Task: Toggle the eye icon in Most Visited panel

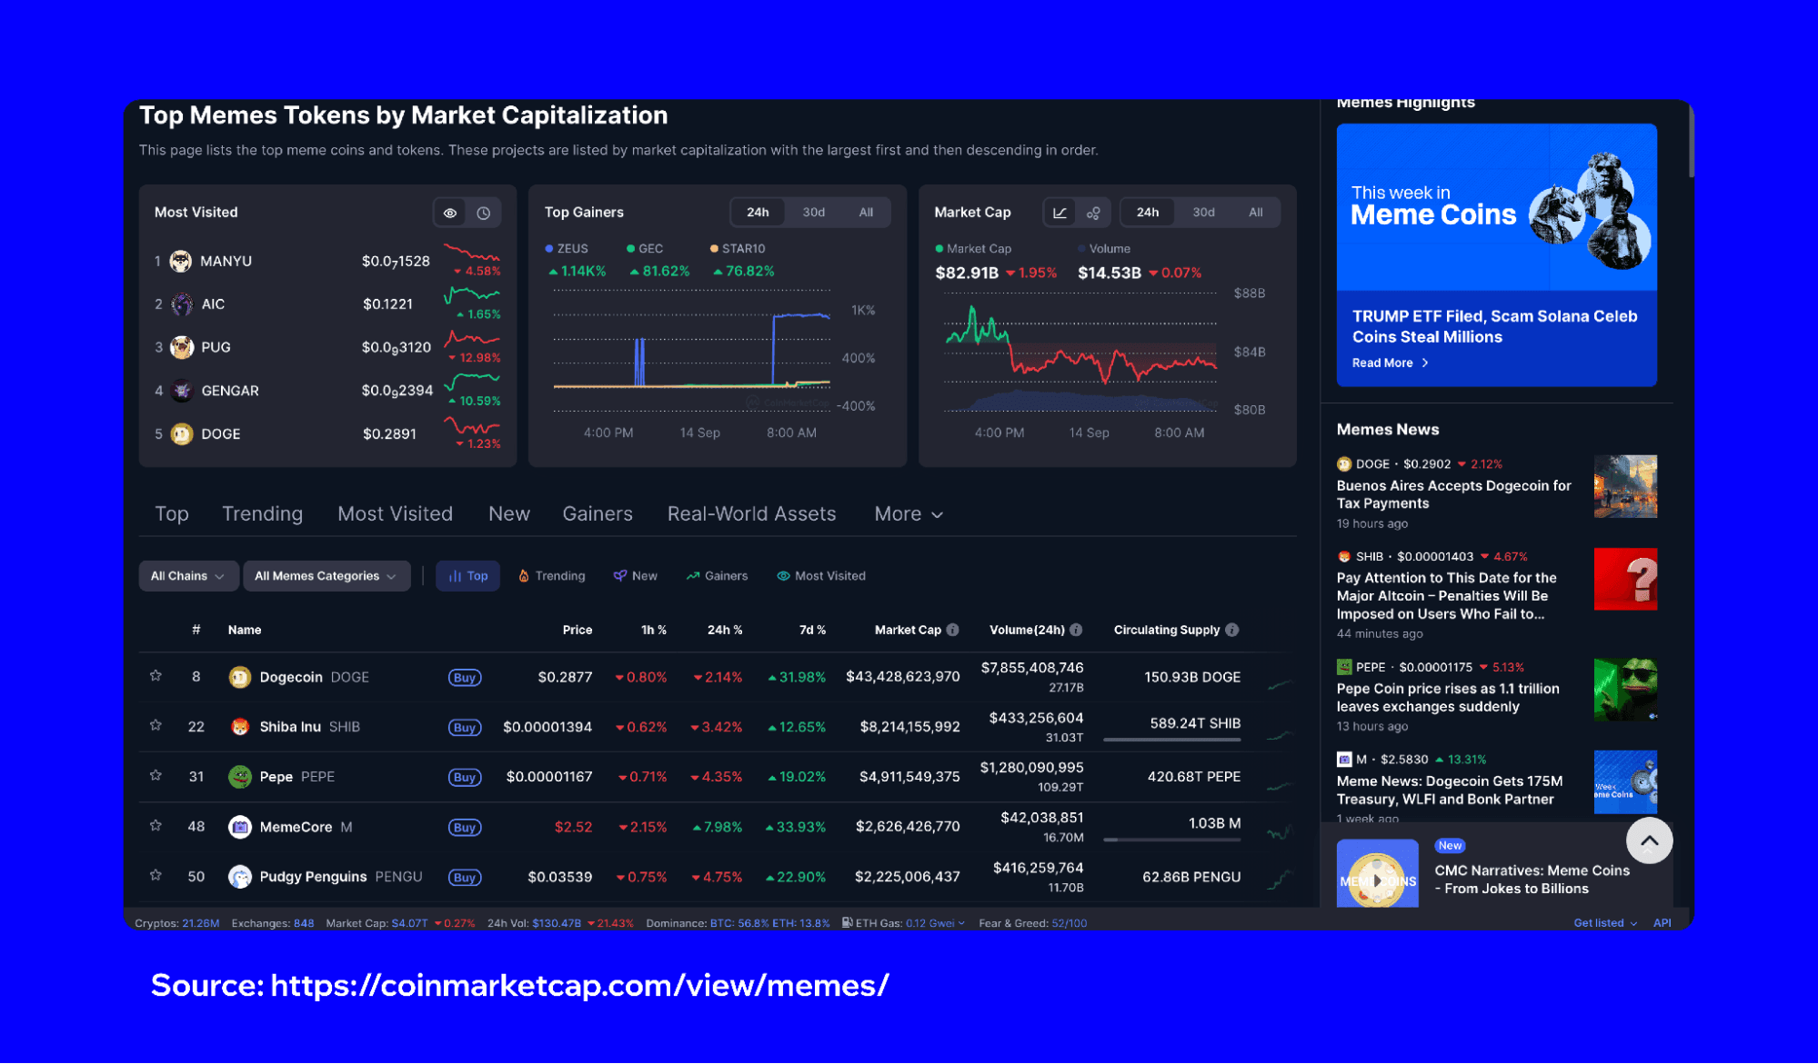Action: click(x=449, y=212)
